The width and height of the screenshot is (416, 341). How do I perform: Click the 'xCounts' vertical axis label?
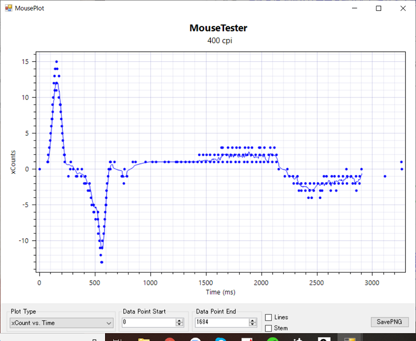tap(14, 162)
